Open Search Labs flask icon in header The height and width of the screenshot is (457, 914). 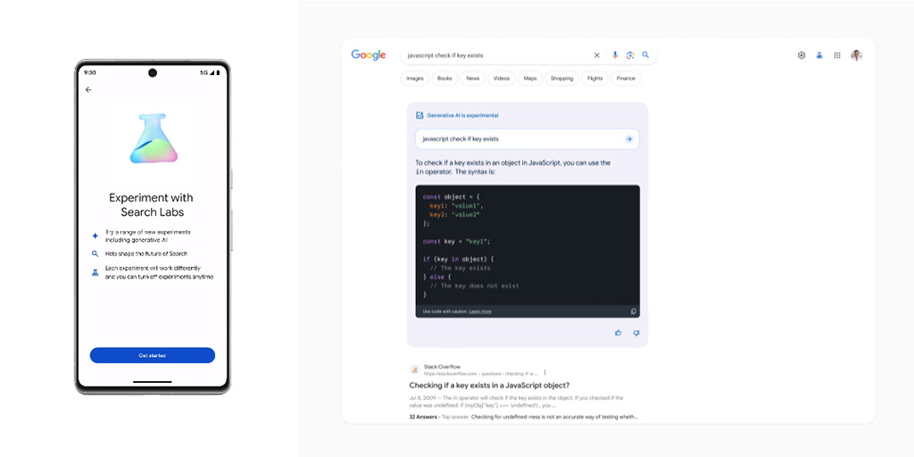(x=819, y=55)
